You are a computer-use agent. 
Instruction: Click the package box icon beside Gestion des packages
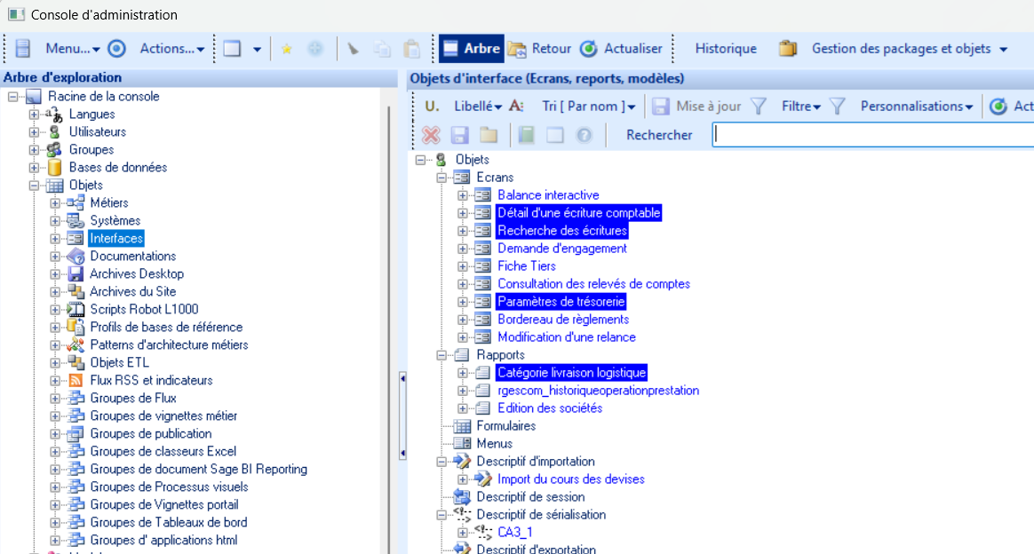coord(788,49)
